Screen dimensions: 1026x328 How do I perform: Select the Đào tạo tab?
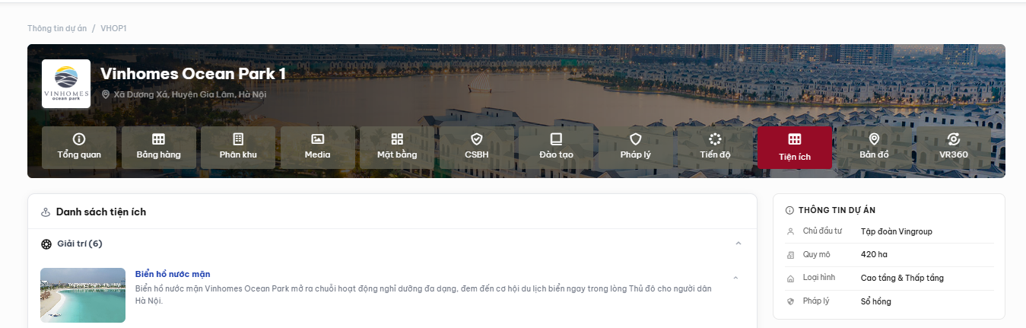coord(556,148)
